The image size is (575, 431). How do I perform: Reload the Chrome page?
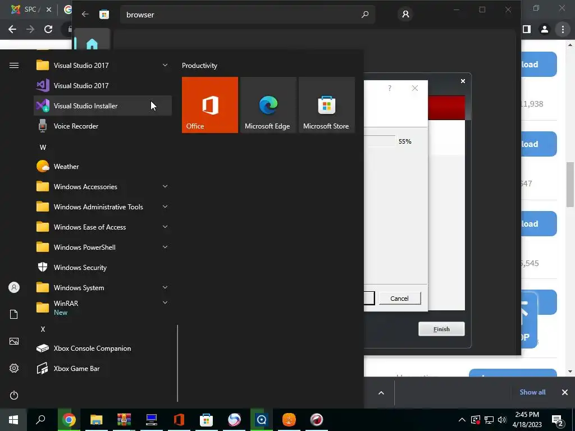pos(48,29)
